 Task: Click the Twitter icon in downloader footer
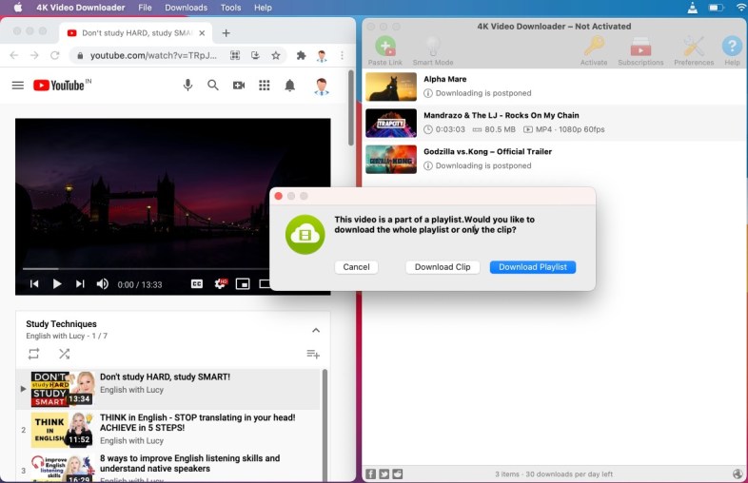[x=384, y=473]
